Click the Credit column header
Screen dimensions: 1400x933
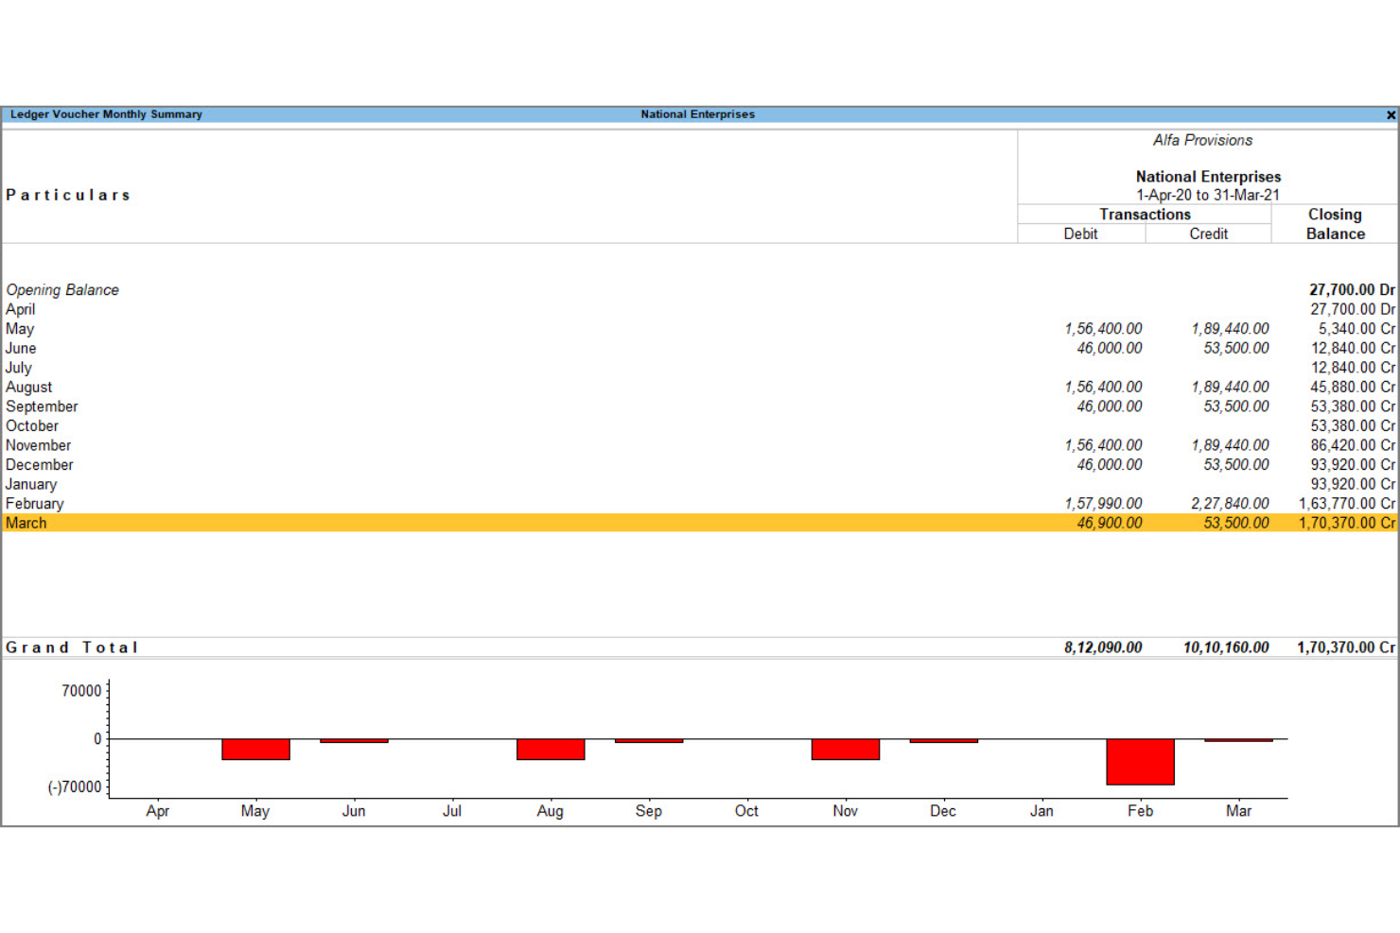(1208, 233)
